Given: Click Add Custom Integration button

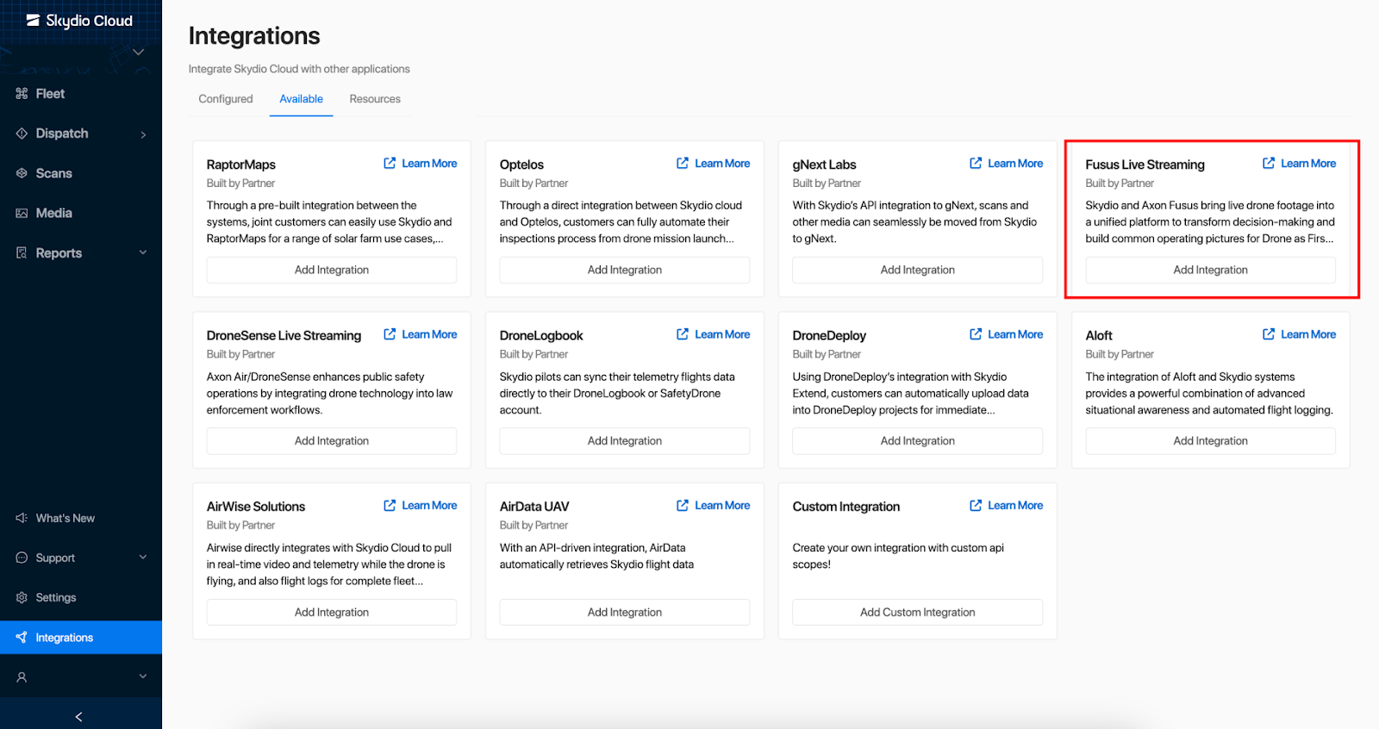Looking at the screenshot, I should (917, 612).
